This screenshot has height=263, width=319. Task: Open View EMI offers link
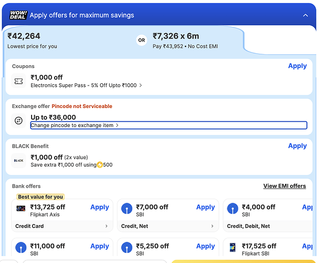click(x=284, y=186)
